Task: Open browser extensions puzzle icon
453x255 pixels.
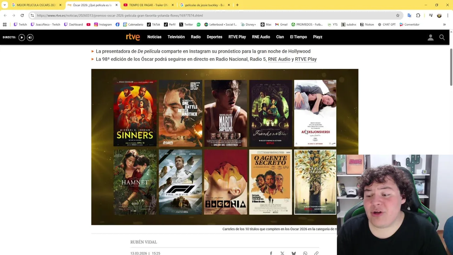Action: tap(418, 16)
